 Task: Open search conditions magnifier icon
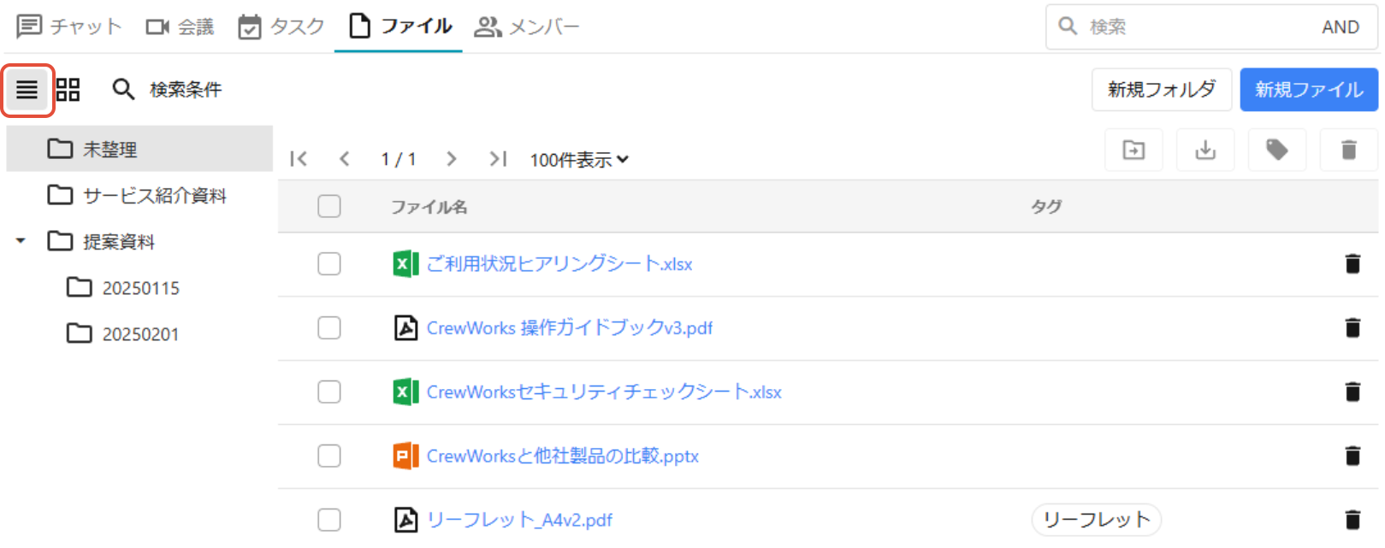[x=124, y=90]
